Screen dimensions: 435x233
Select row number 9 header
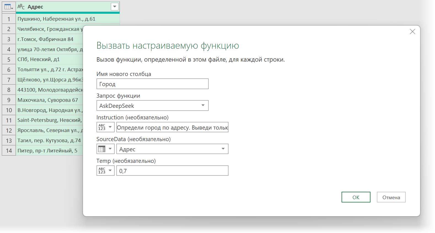pyautogui.click(x=9, y=100)
